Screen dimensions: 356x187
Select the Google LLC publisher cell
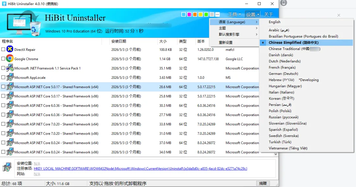[234, 59]
